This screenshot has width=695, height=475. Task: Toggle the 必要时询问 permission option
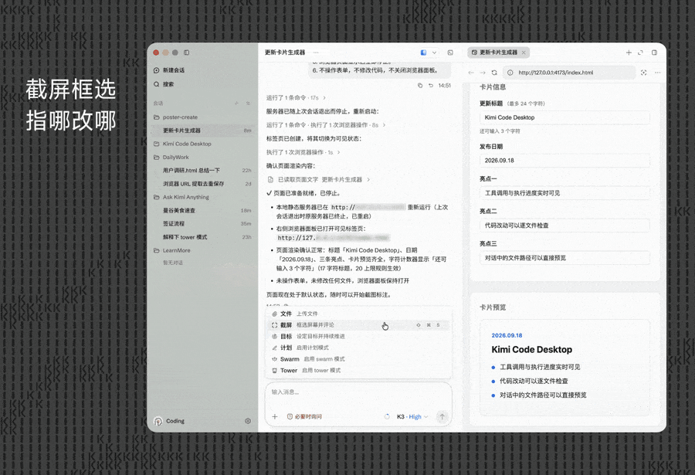[x=304, y=416]
